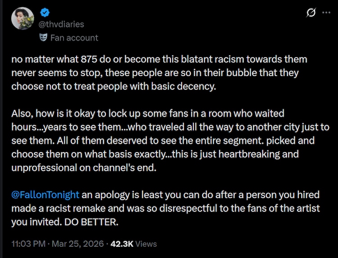Click the Grok slashed-circle icon

[x=311, y=13]
